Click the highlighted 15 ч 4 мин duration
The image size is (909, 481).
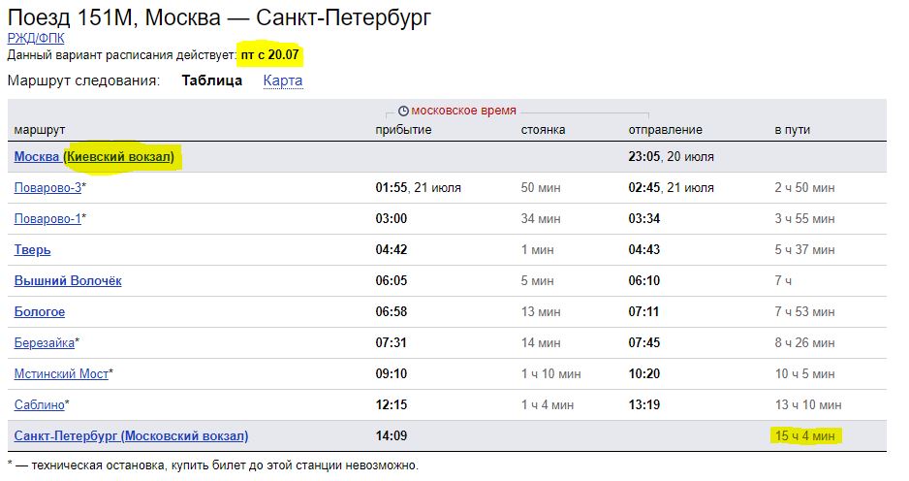click(x=805, y=436)
